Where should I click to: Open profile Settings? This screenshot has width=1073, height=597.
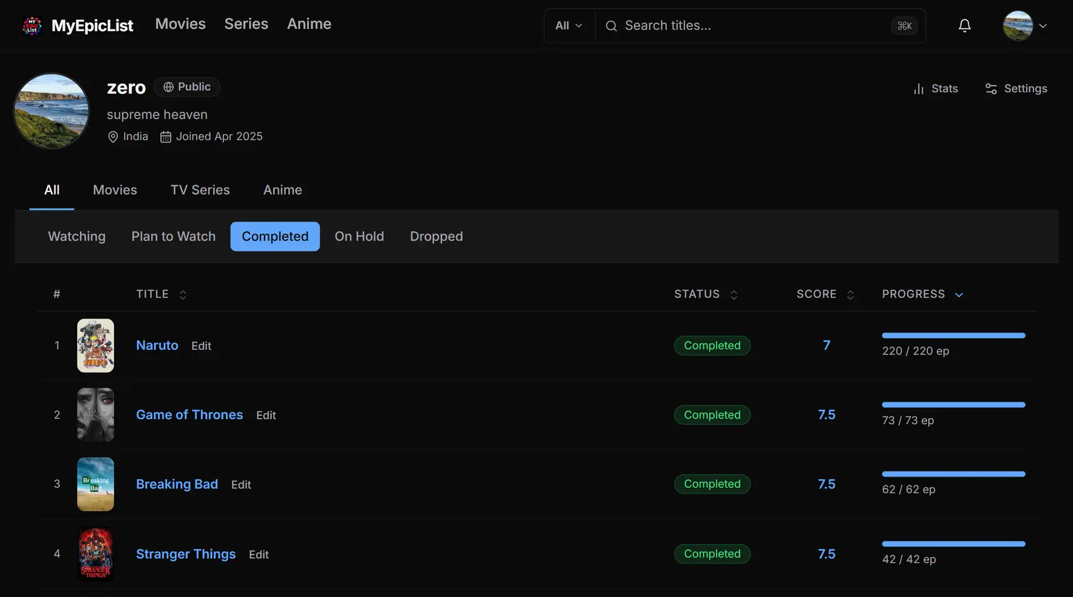[1016, 89]
